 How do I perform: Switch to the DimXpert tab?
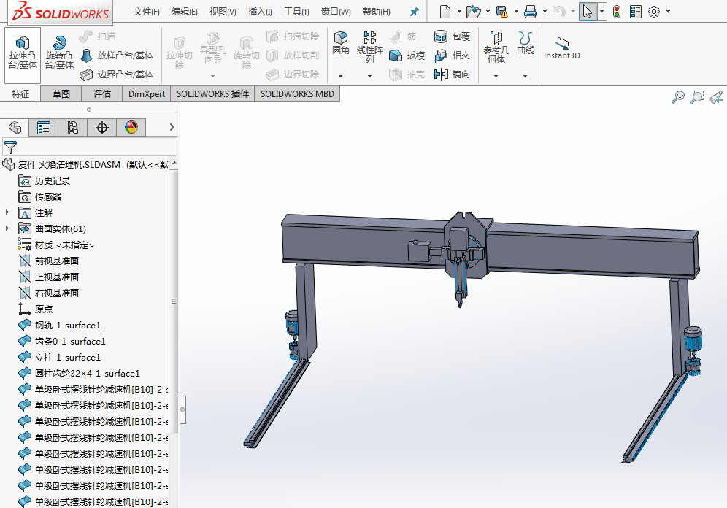(x=147, y=94)
